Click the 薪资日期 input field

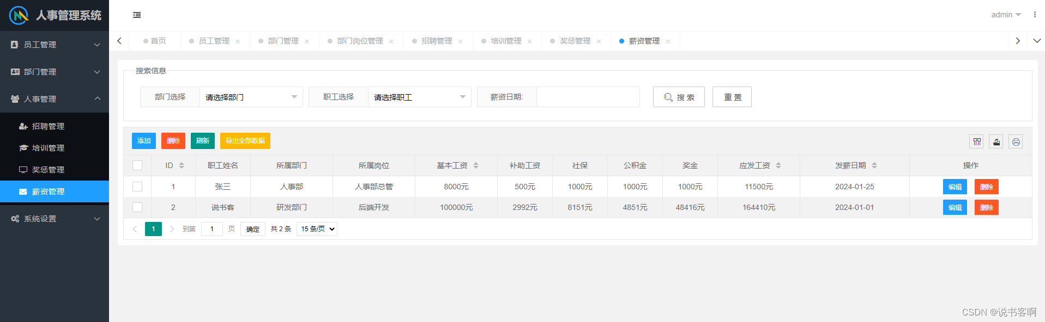[x=588, y=97]
